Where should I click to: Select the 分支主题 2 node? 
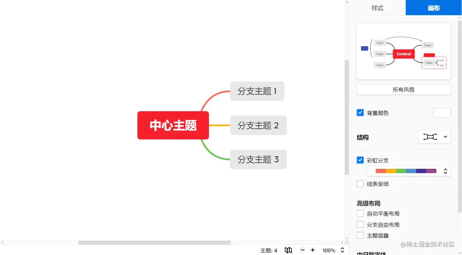[x=258, y=125]
